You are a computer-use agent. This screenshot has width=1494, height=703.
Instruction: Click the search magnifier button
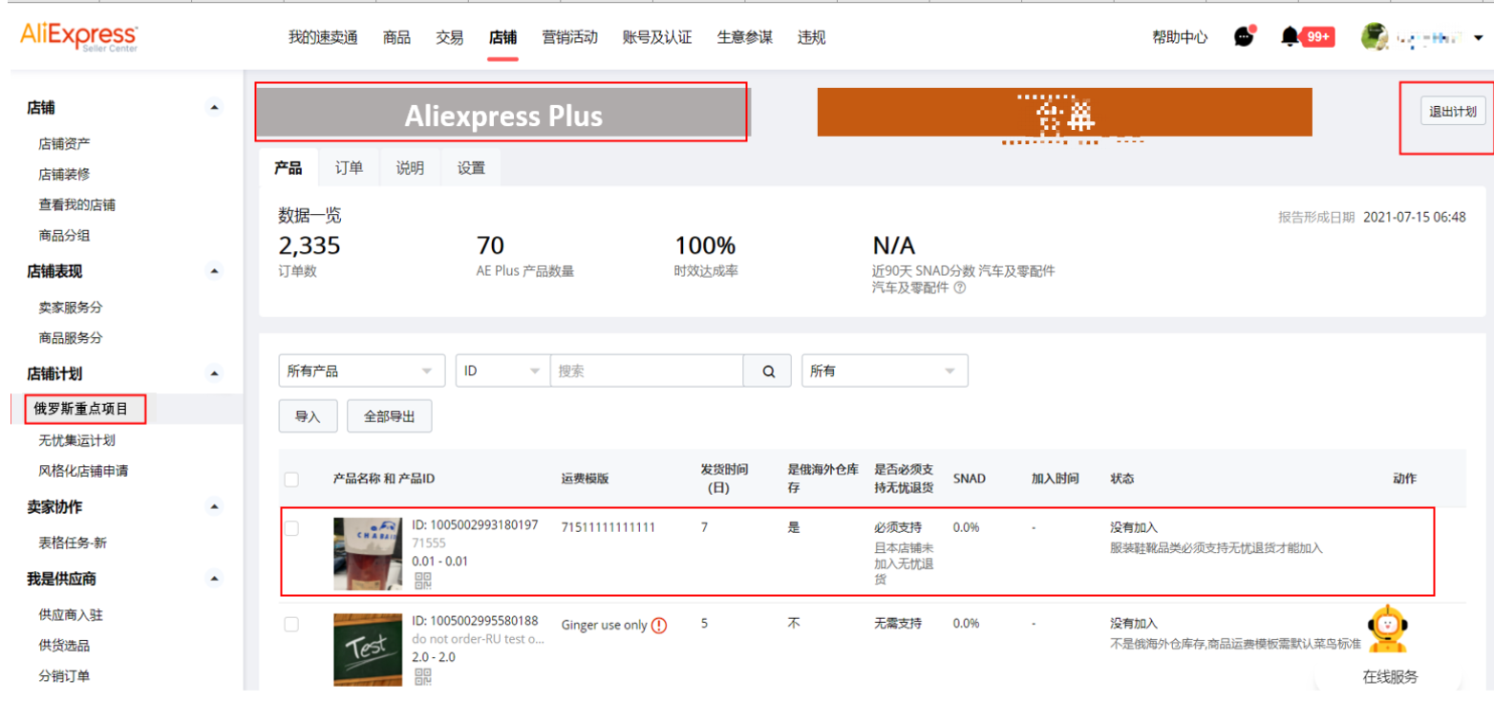tap(769, 371)
